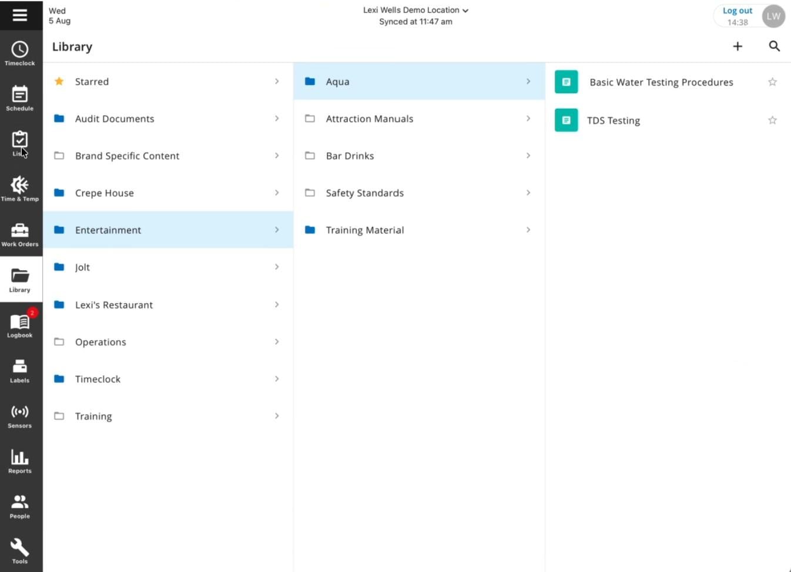Screen dimensions: 791x572
Task: Click the plus add icon
Action: (x=738, y=46)
